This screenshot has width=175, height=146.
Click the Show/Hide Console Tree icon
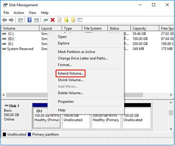pos(20,20)
